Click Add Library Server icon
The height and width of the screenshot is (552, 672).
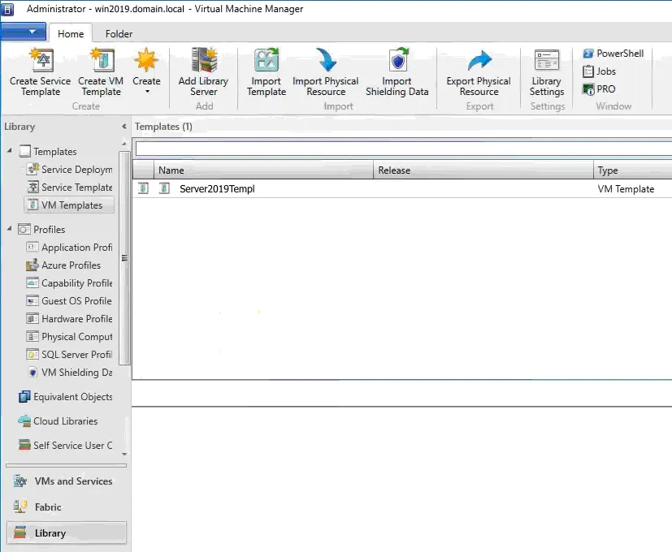pos(205,59)
